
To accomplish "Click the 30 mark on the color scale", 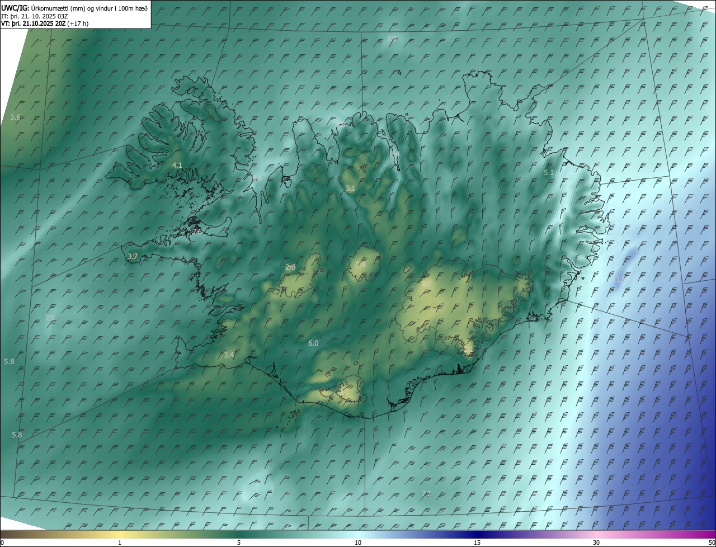I will pos(596,543).
